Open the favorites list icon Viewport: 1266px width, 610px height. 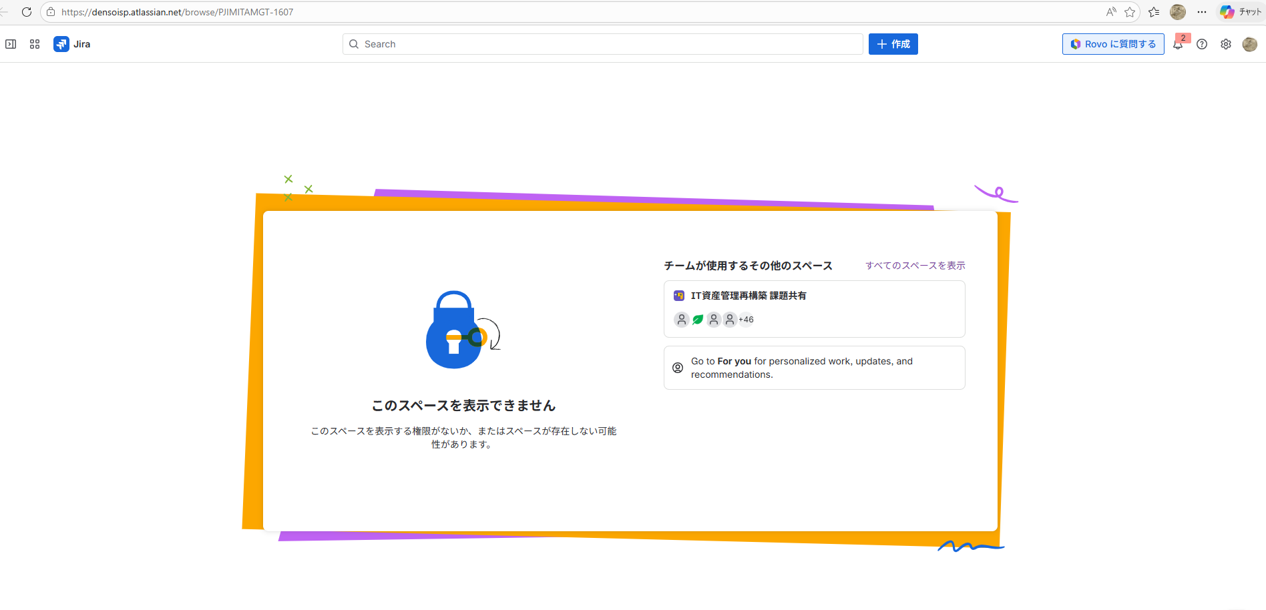[1154, 12]
